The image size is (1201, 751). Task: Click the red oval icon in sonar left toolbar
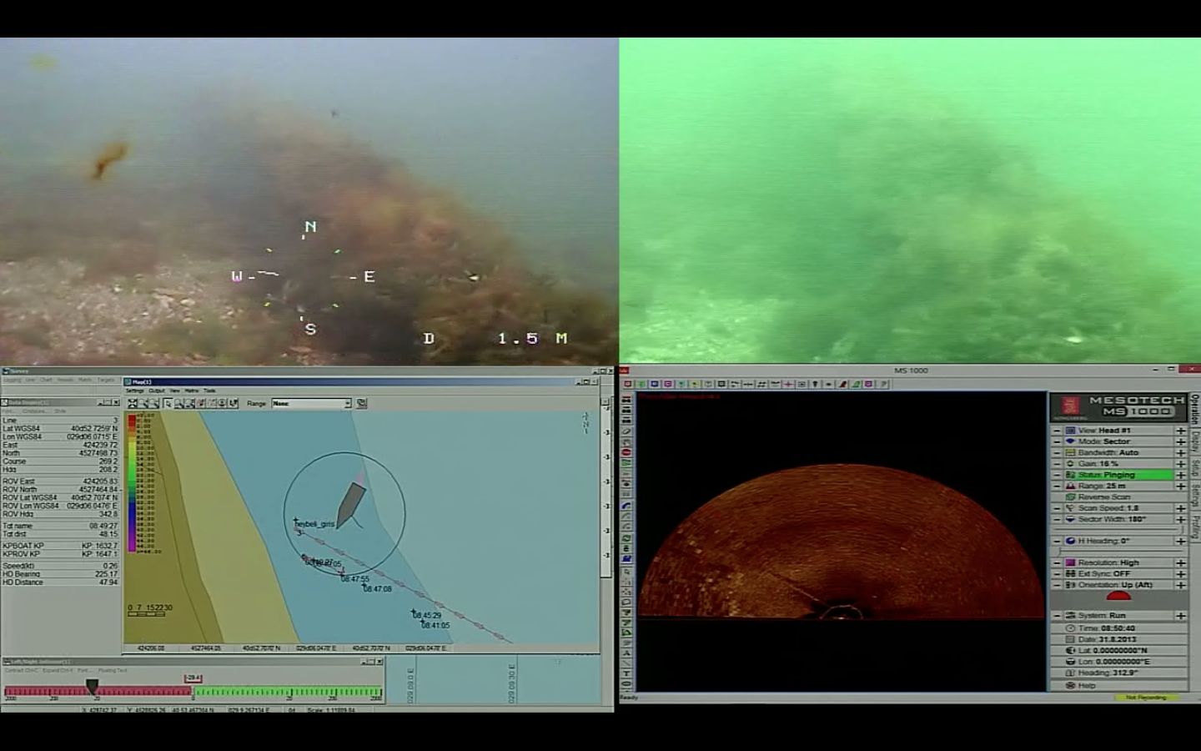pos(626,452)
